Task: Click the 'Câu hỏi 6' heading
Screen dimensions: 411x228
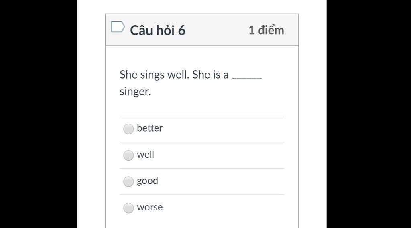Action: coord(158,30)
